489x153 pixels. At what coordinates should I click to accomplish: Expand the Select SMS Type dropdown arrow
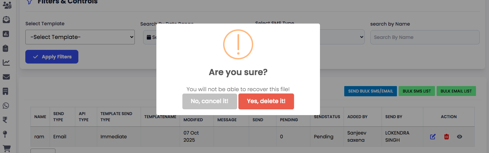361,37
